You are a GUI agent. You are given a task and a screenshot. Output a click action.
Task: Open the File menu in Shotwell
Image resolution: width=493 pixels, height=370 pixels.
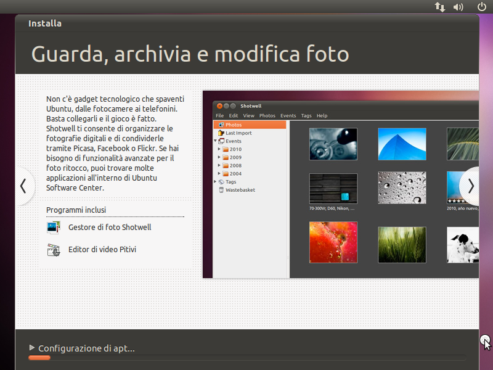(219, 116)
